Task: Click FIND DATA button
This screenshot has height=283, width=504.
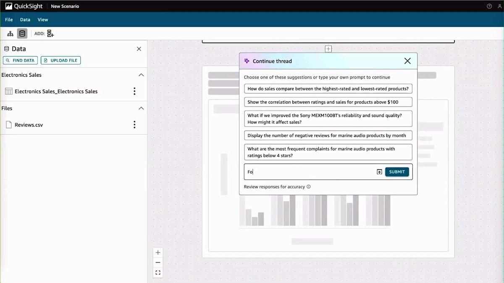Action: [x=20, y=60]
